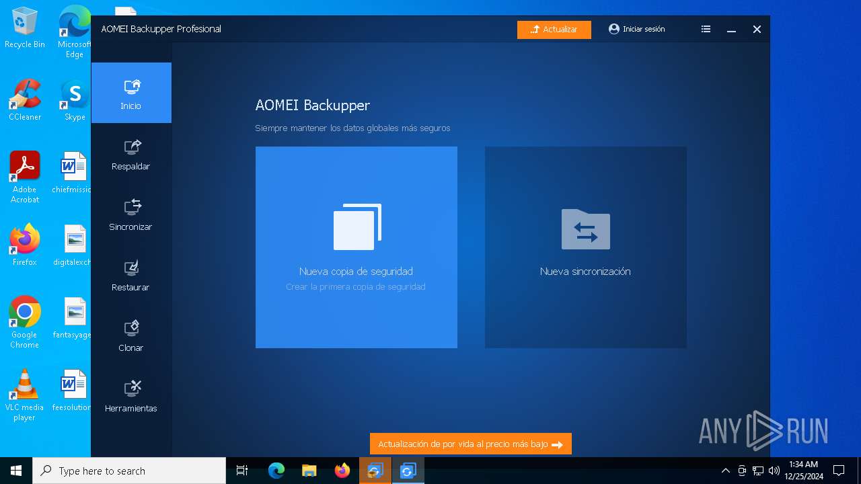Open the fantasyage image file
The image size is (861, 484).
point(73,317)
